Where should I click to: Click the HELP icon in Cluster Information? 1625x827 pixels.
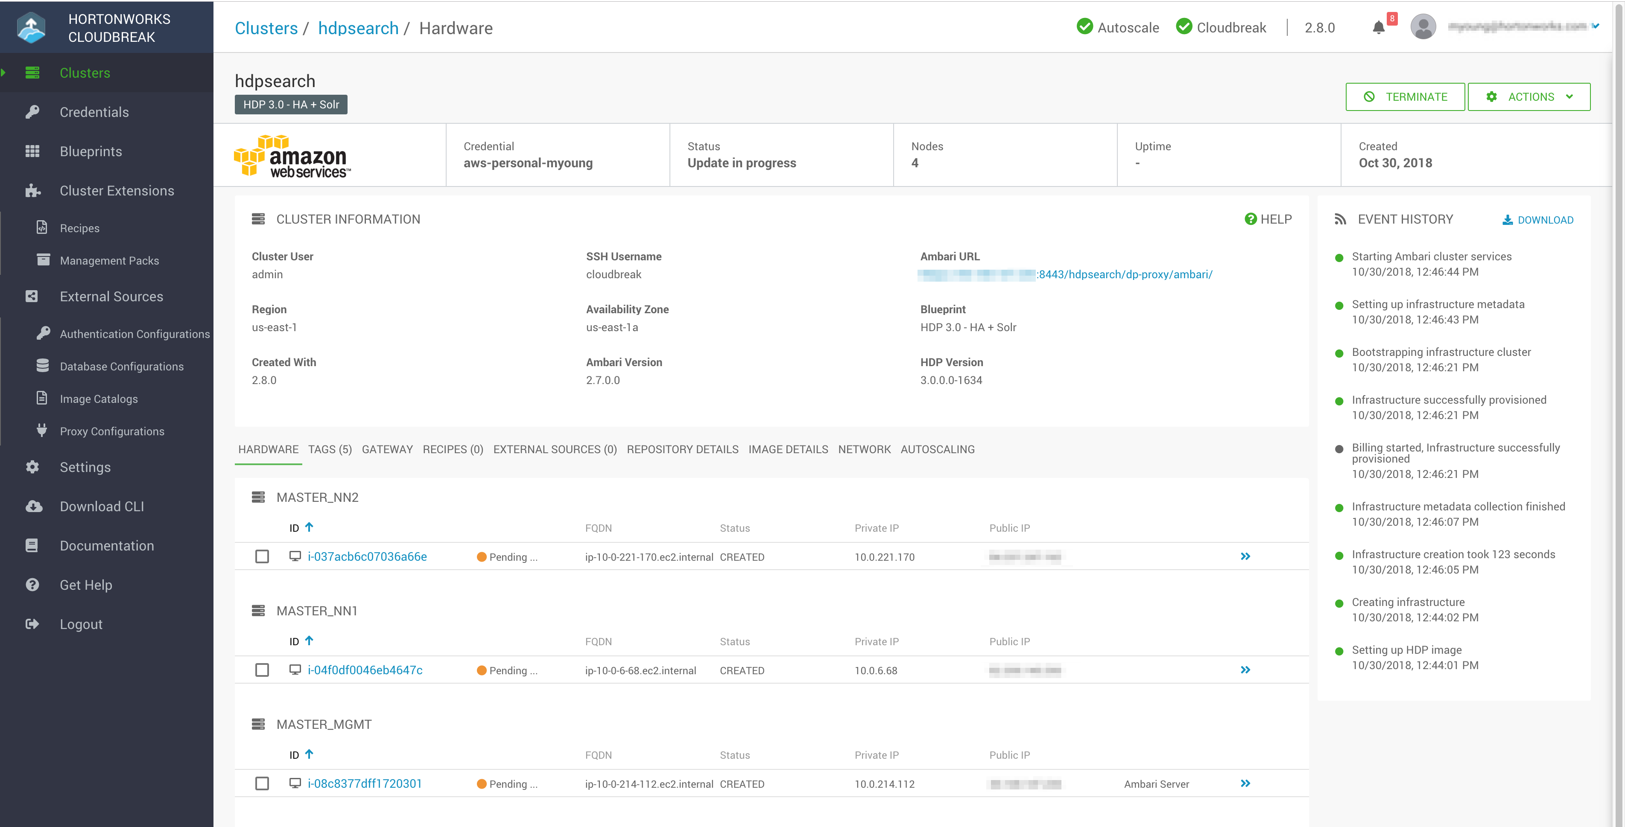pos(1250,219)
